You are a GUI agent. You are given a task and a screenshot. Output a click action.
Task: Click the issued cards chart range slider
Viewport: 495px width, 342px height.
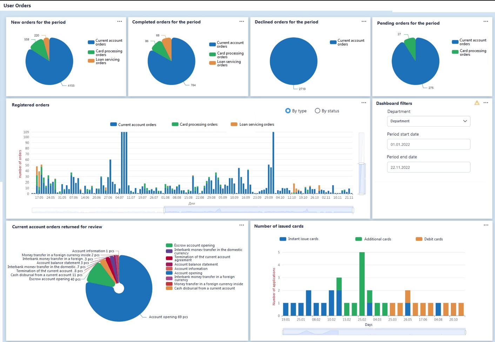pyautogui.click(x=374, y=332)
